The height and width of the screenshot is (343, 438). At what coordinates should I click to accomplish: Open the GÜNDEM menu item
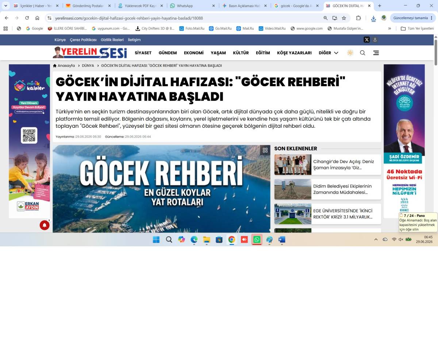click(168, 53)
